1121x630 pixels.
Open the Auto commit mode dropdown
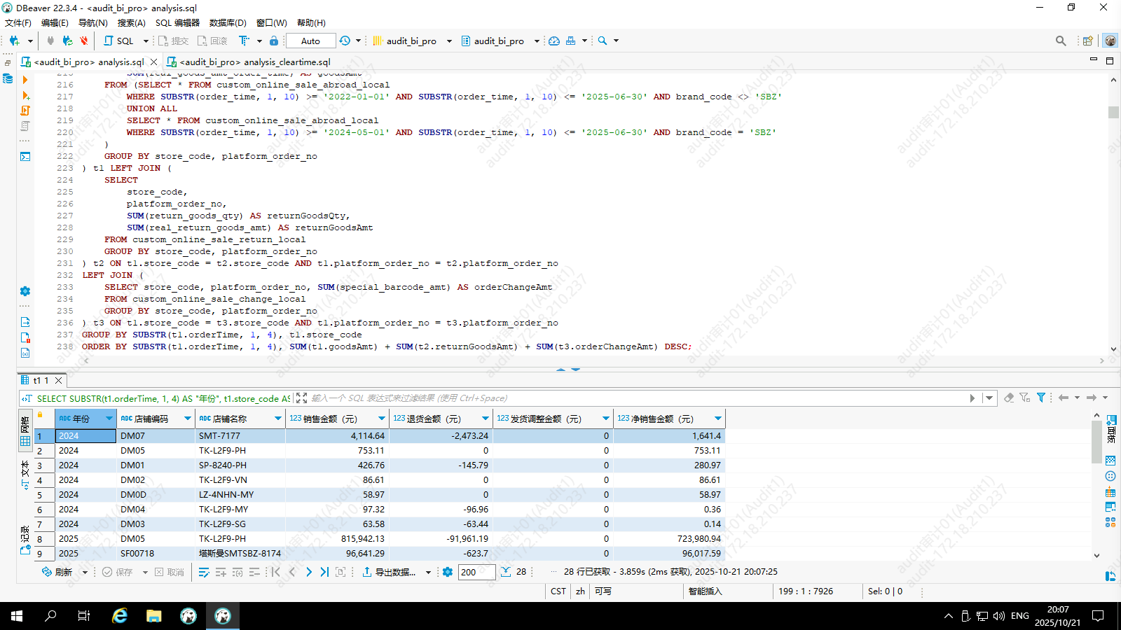coord(310,41)
